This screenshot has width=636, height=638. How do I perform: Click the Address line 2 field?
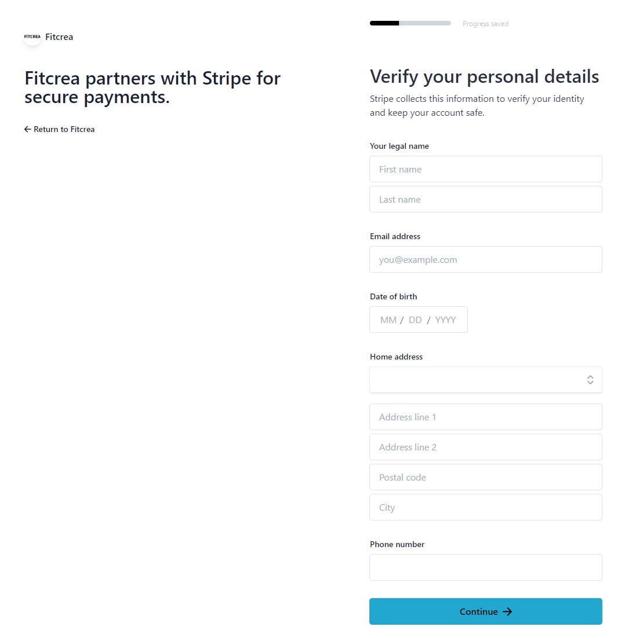pyautogui.click(x=486, y=447)
